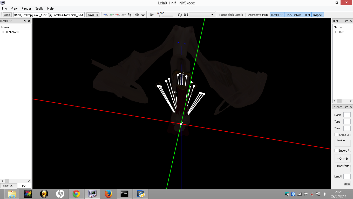Expand the Kfm tree item

[x=335, y=32]
